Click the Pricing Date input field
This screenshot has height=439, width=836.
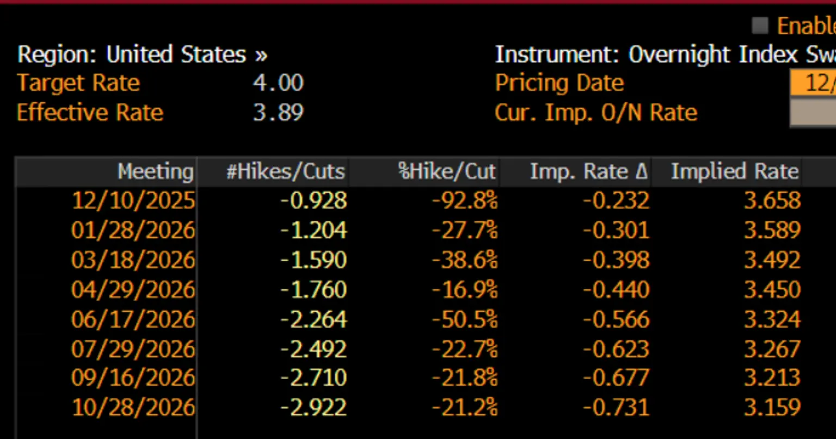[813, 83]
